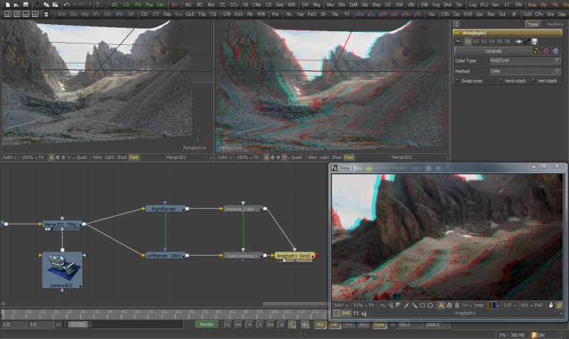This screenshot has width=569, height=339.
Task: Add a Merge (Mrg) tool
Action: pos(317,5)
